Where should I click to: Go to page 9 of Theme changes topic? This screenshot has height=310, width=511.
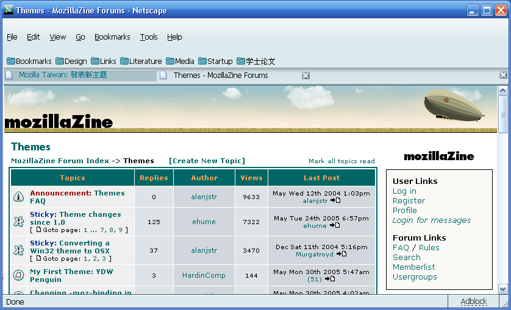pyautogui.click(x=120, y=230)
